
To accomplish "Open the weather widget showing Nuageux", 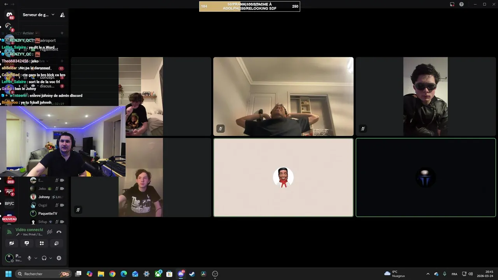I will [x=395, y=274].
